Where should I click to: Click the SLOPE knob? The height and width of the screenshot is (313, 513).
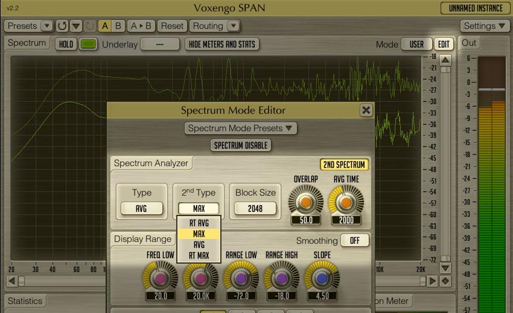pos(322,278)
